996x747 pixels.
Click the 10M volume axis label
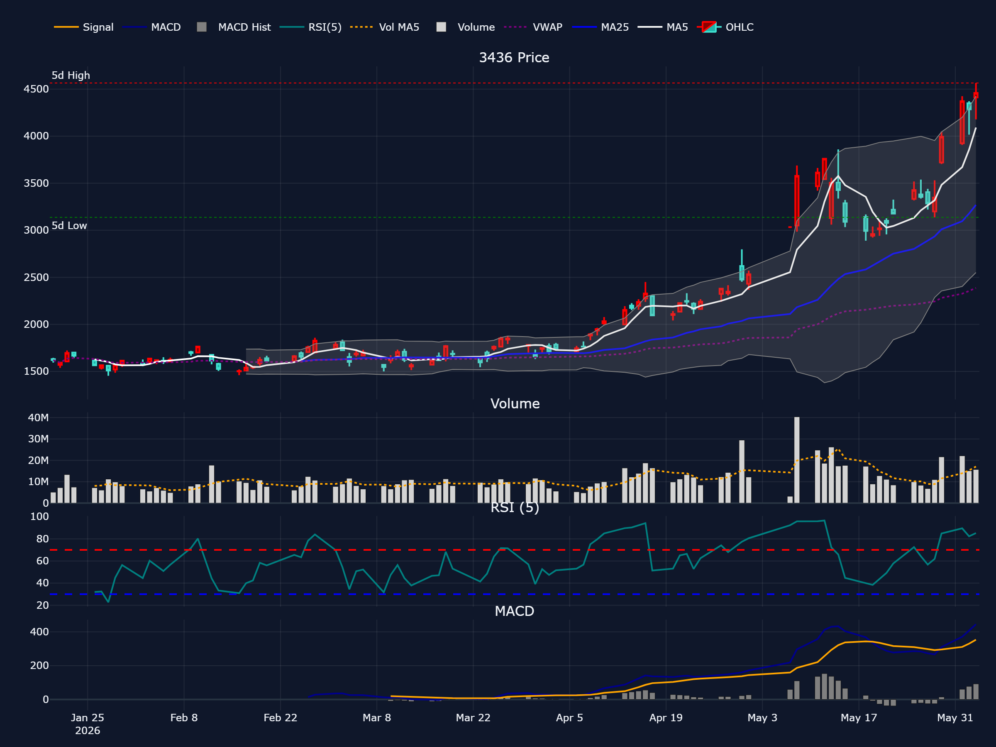click(x=38, y=482)
